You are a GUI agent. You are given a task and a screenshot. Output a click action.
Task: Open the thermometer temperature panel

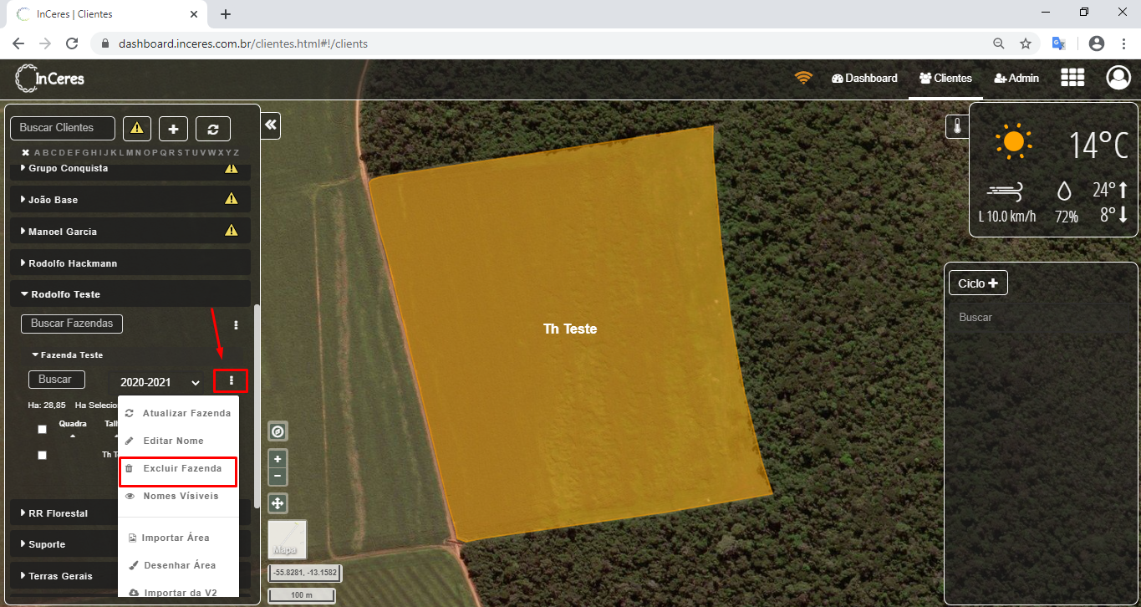click(x=955, y=126)
